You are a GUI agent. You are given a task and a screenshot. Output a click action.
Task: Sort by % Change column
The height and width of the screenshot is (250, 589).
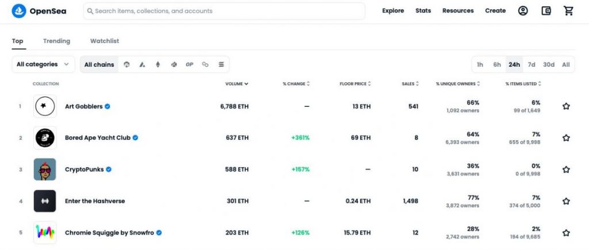point(296,84)
